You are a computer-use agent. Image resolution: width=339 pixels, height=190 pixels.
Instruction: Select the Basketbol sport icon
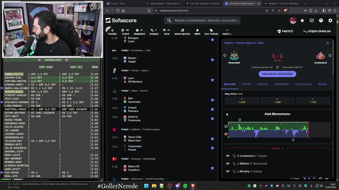(139, 32)
